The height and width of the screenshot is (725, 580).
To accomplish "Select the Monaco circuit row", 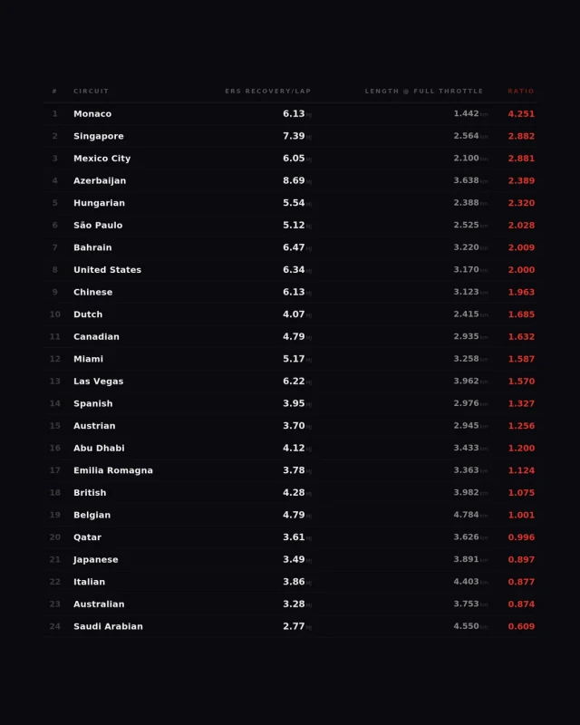I will [x=290, y=114].
